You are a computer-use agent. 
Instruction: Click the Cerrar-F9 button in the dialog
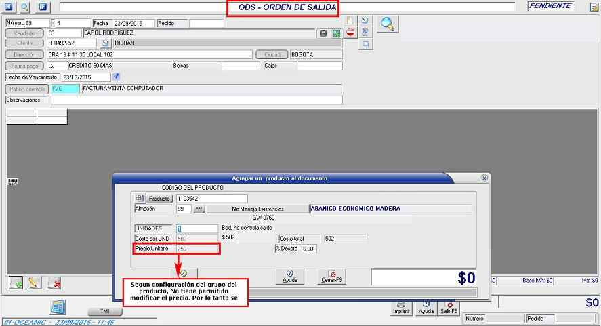point(332,276)
